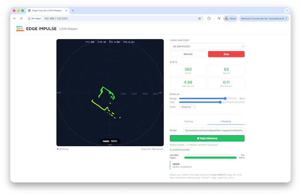Open Chrome's three-dot menu
This screenshot has width=301, height=196.
click(286, 19)
